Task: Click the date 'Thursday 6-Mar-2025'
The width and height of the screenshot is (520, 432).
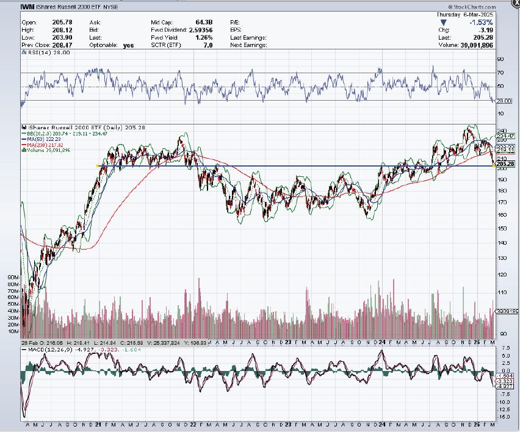Action: (x=465, y=15)
